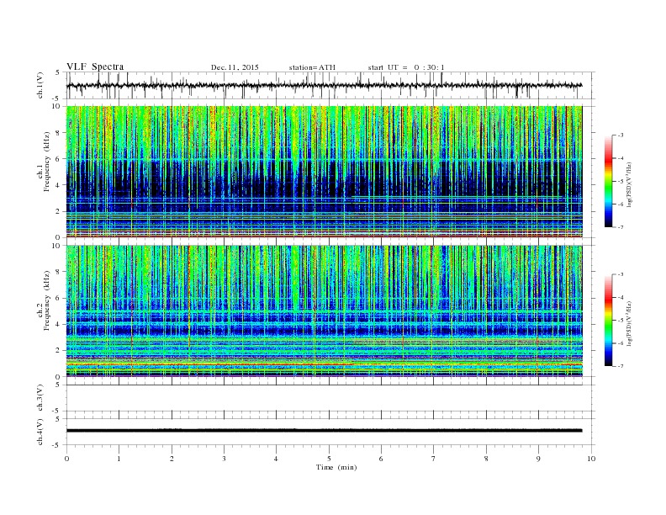The height and width of the screenshot is (515, 666).
Task: Click inside the ch.2 frequency spectrogram
Action: click(x=324, y=311)
